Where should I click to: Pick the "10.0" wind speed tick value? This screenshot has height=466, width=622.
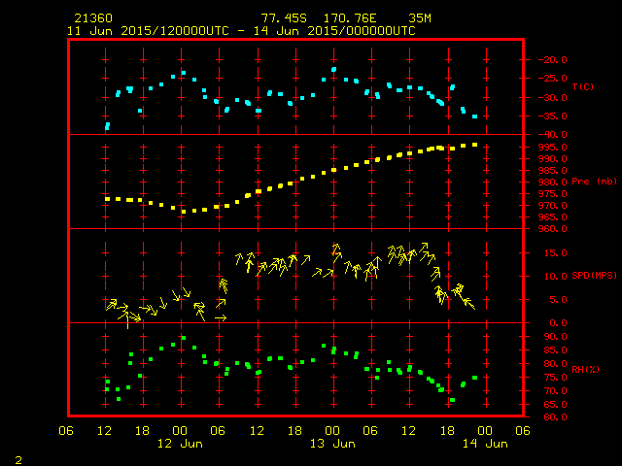(x=555, y=276)
